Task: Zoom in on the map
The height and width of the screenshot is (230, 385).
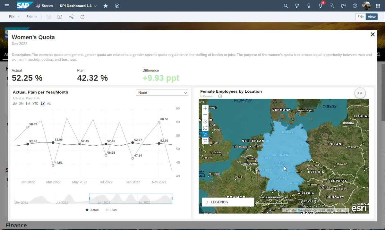Action: coord(205,108)
